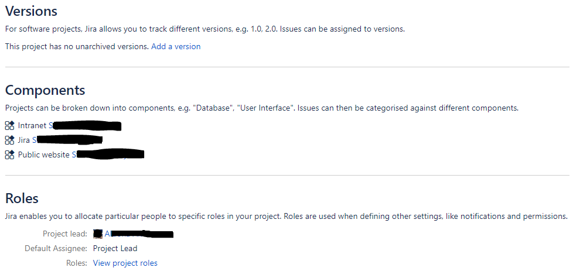Click the Versions section heading
The image size is (573, 271).
(31, 11)
